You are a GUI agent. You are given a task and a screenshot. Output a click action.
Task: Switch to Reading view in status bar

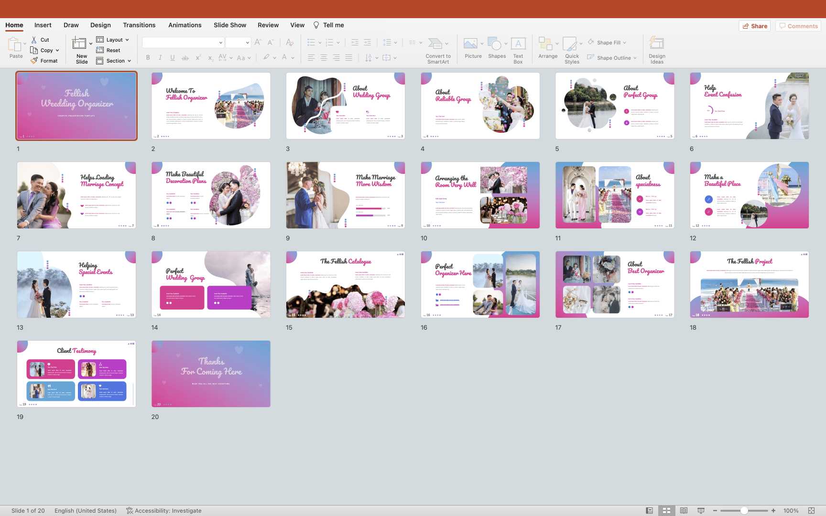[x=684, y=511]
